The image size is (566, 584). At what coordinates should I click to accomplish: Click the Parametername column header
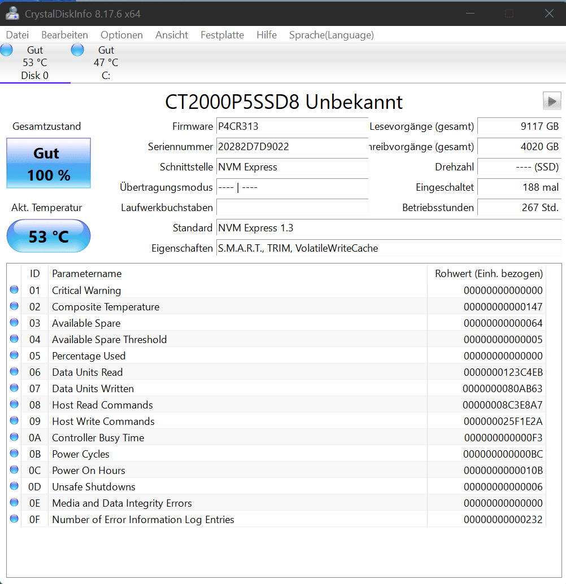[x=237, y=273]
